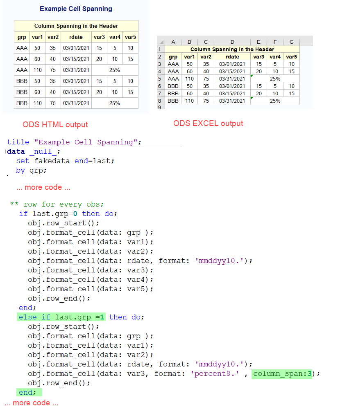Click the spanned 25% cell in last HTML row
This screenshot has height=409, width=340.
pos(115,103)
